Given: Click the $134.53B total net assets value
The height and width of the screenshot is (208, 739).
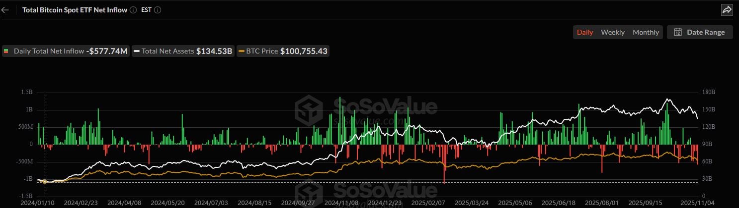Looking at the screenshot, I should [x=214, y=51].
